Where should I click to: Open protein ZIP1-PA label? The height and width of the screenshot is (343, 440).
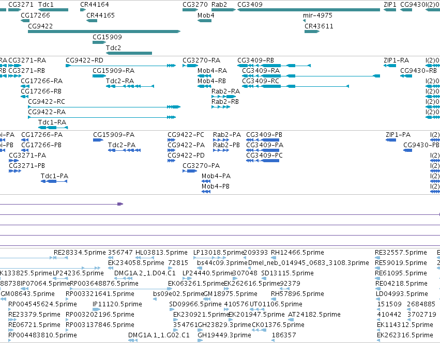coord(398,135)
